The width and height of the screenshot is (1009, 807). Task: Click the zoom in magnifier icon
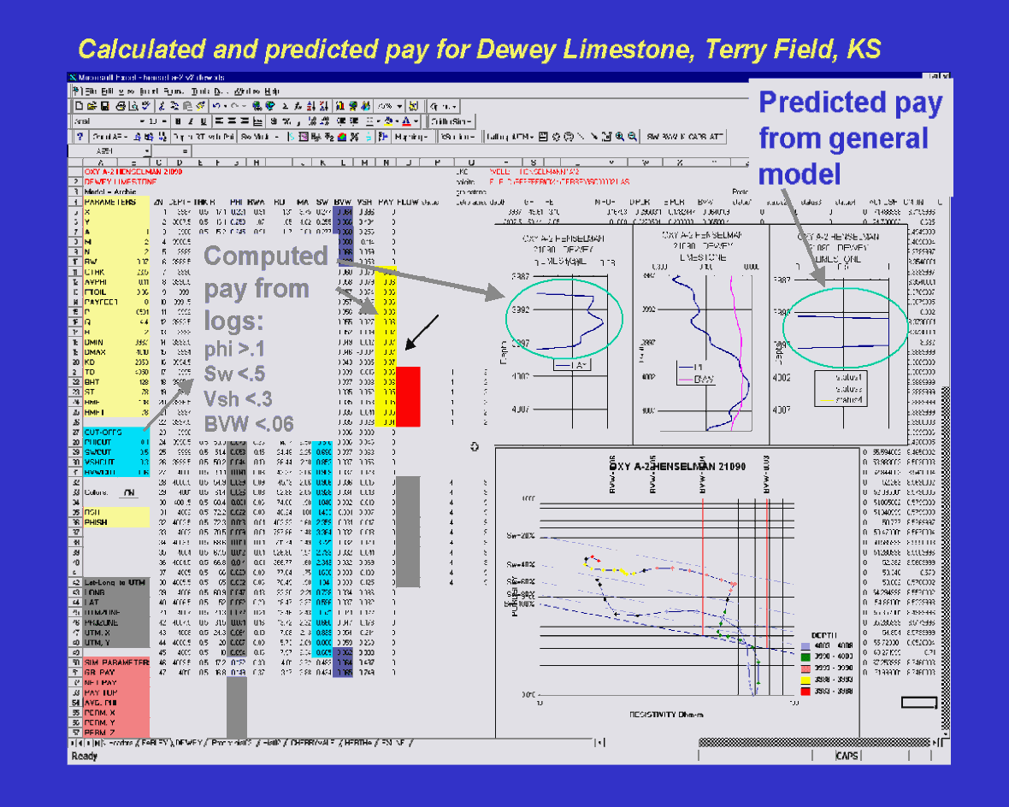620,136
